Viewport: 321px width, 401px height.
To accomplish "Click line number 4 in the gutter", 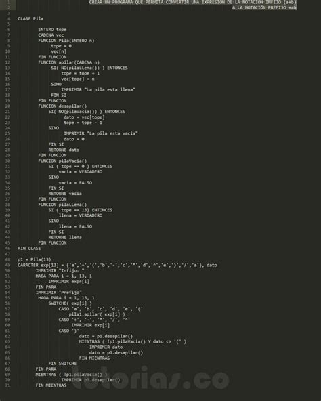I will 9,19.
